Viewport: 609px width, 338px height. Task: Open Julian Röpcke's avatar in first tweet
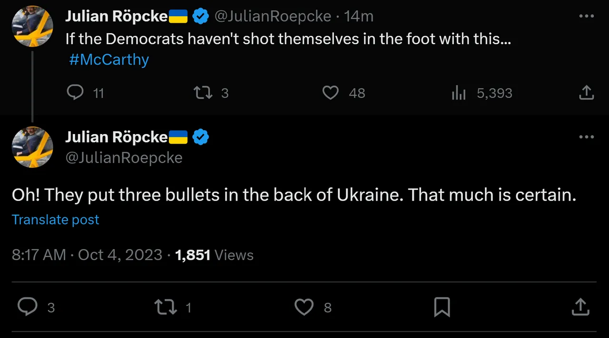[32, 26]
